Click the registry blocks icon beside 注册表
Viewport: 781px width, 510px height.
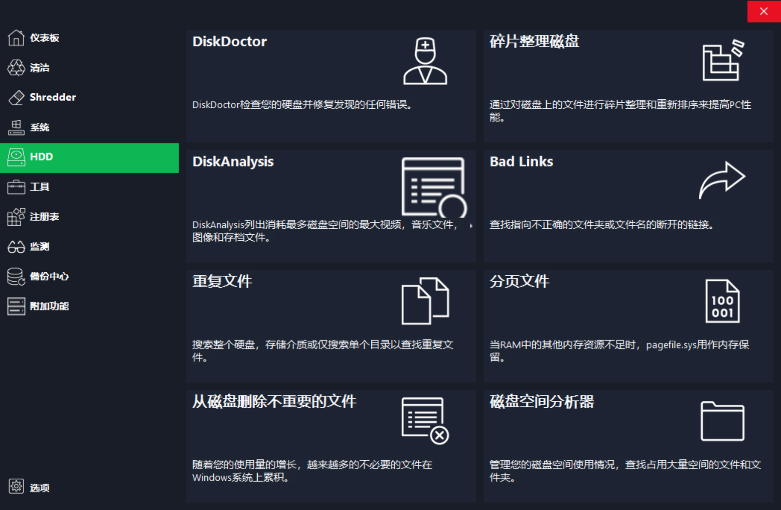pyautogui.click(x=16, y=216)
